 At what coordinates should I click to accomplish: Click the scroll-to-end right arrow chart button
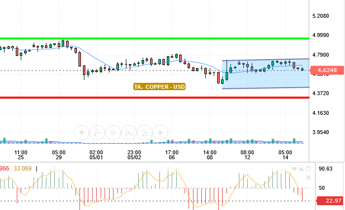tap(160, 133)
